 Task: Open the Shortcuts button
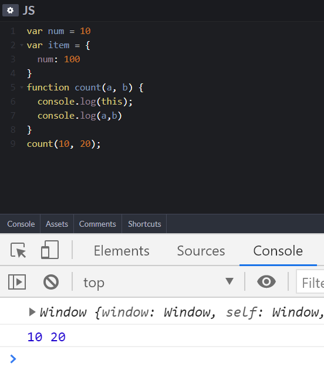coord(144,224)
